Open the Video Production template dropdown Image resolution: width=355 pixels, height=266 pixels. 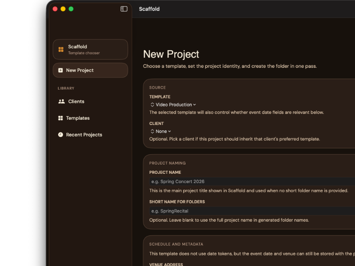[x=173, y=105]
